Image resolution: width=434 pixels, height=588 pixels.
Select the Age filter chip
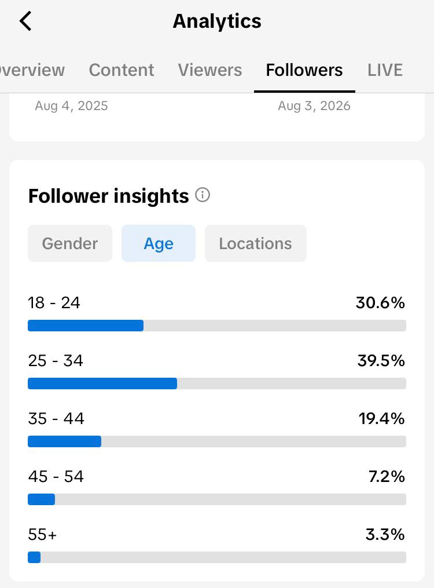159,243
